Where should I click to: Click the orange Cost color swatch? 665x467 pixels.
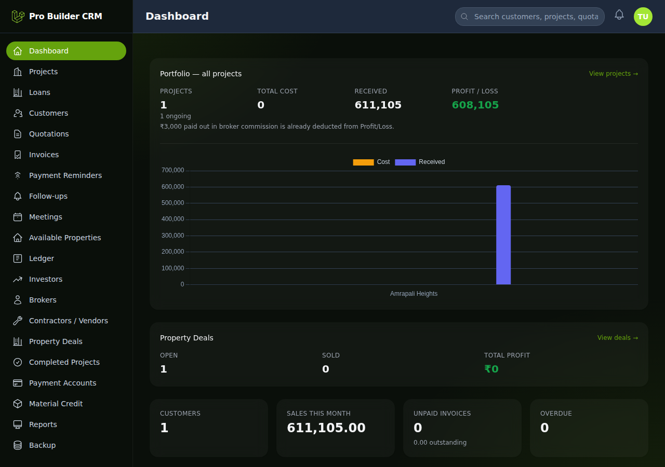(363, 162)
